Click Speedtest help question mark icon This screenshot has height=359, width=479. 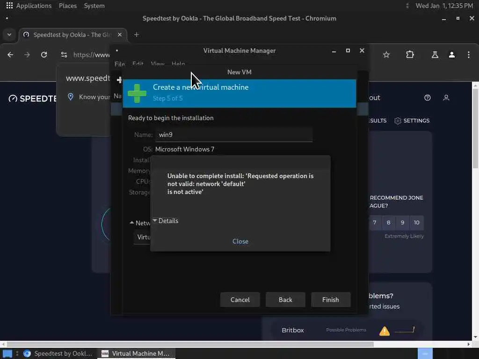tap(428, 98)
